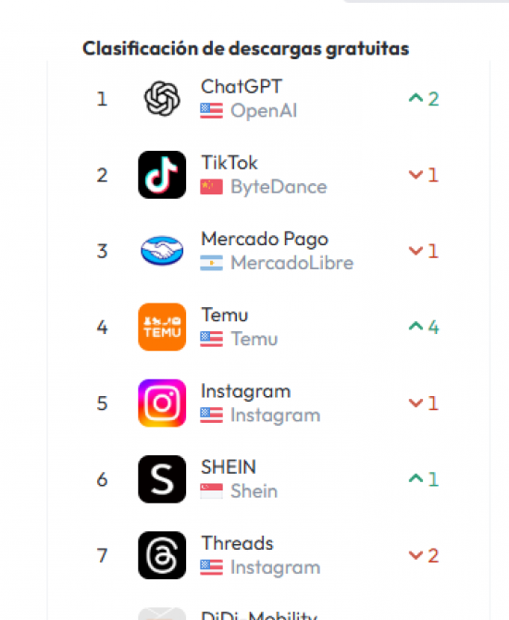Image resolution: width=509 pixels, height=620 pixels.
Task: Open the orange Temu app icon
Action: 162,327
